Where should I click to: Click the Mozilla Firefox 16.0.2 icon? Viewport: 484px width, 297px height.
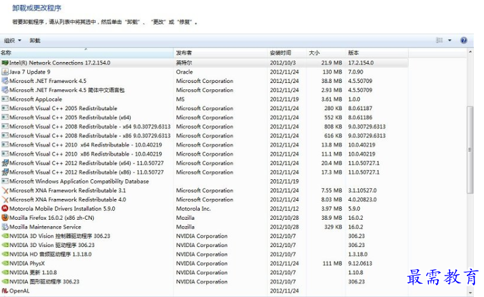(5, 217)
